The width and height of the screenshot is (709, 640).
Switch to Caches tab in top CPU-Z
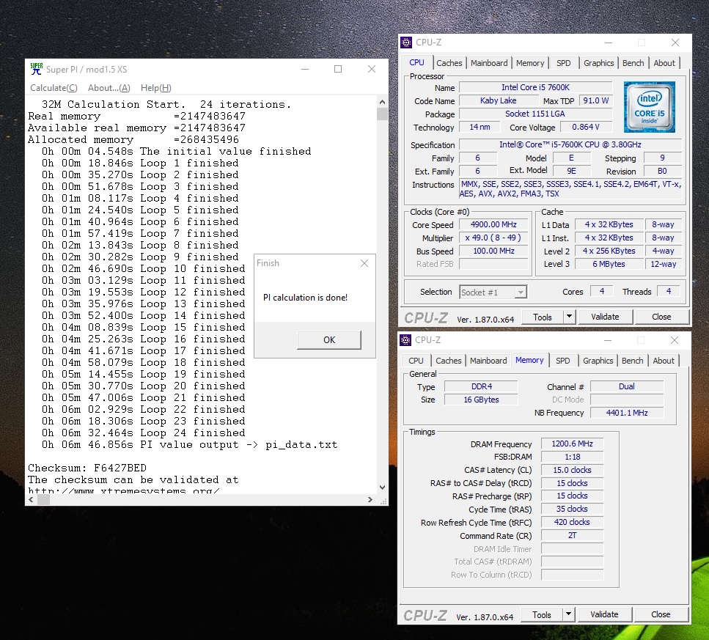click(x=449, y=63)
